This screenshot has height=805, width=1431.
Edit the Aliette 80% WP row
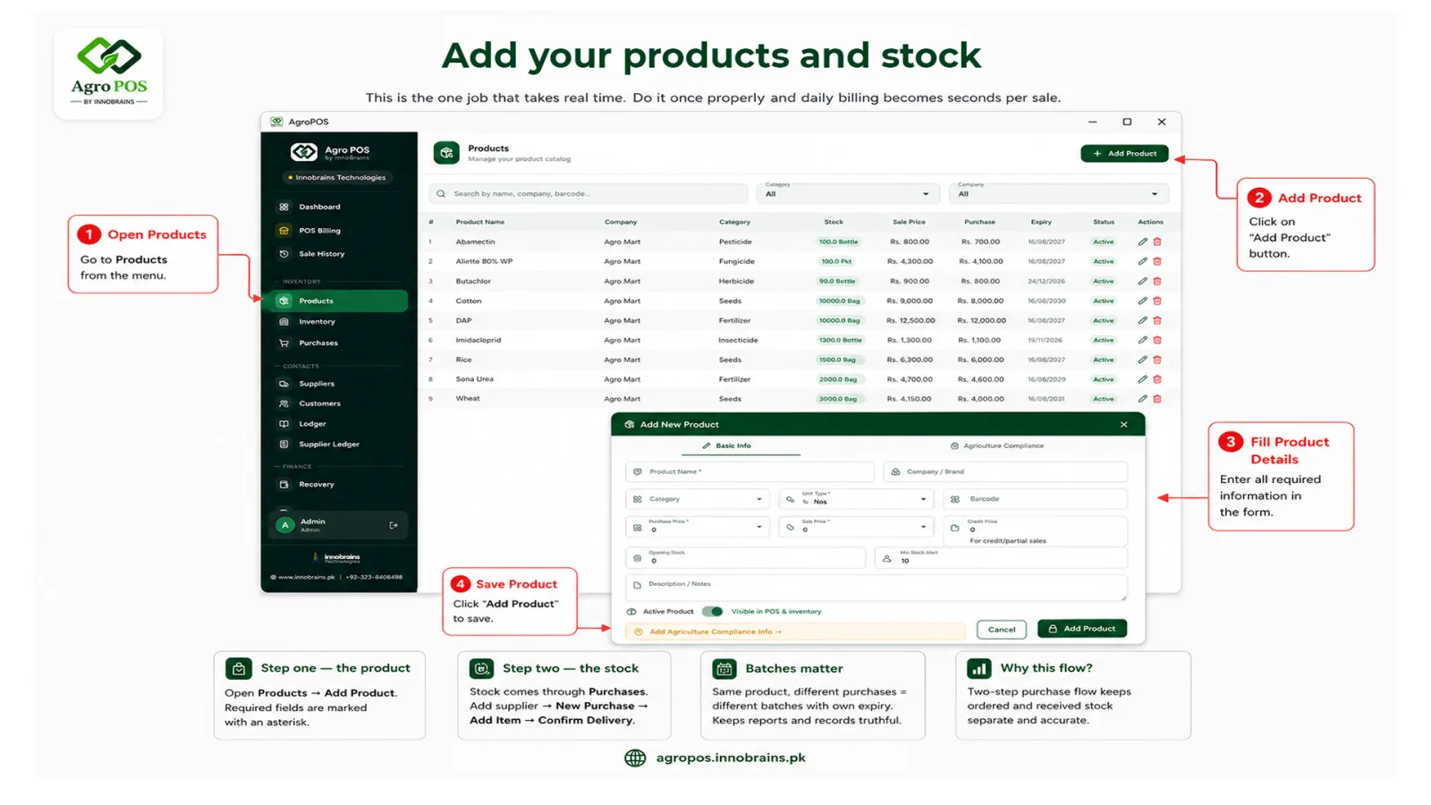(1142, 262)
